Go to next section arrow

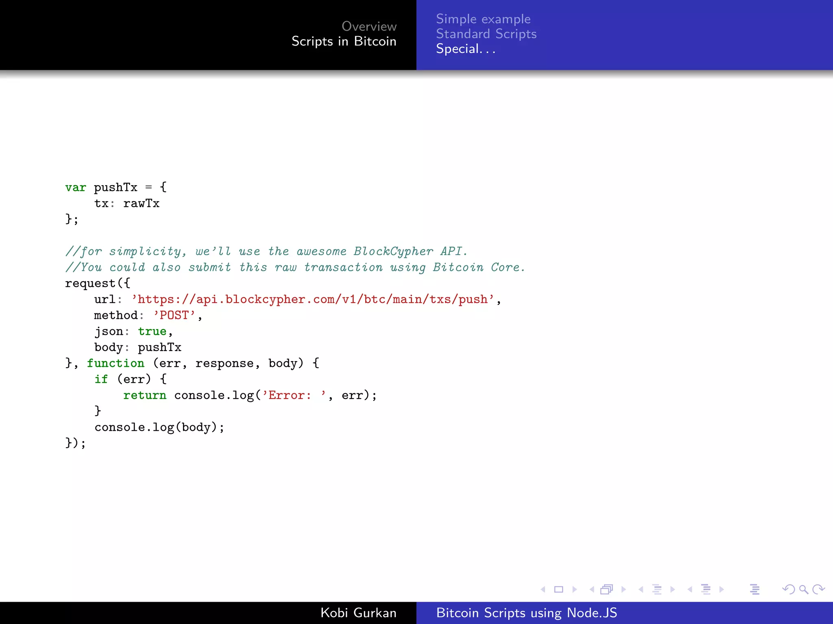[x=722, y=589]
